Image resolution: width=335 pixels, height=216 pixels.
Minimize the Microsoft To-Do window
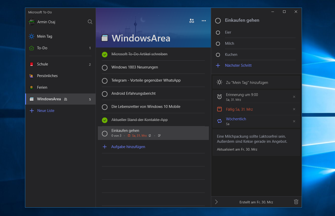coord(273,12)
